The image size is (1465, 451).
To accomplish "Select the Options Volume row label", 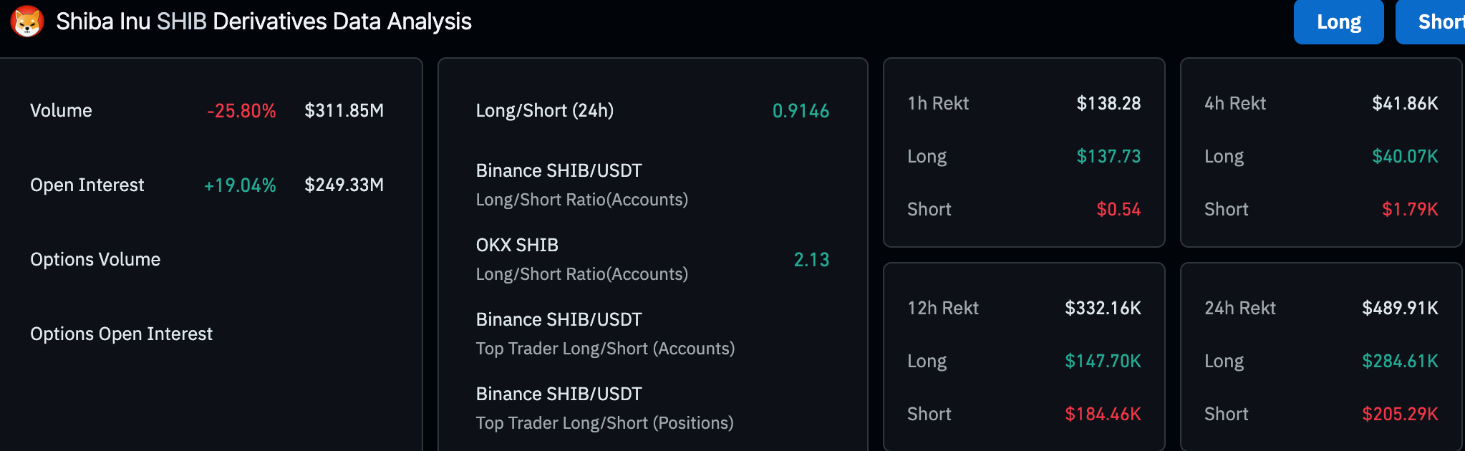I will coord(95,259).
